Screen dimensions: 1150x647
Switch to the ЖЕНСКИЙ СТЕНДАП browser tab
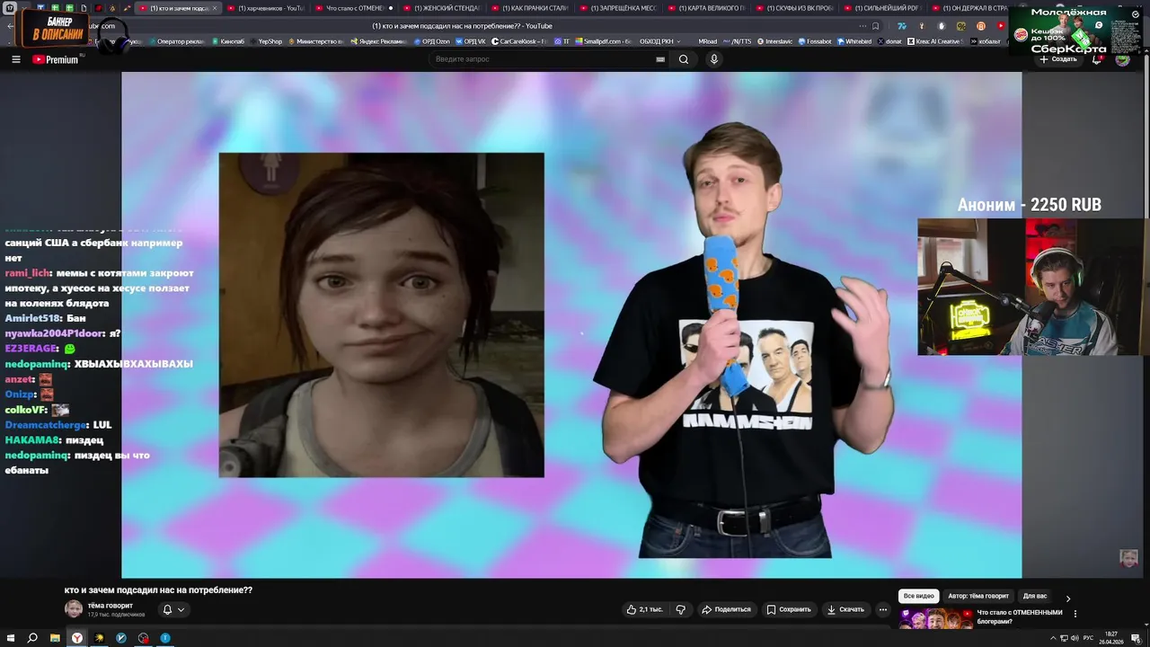pos(444,8)
